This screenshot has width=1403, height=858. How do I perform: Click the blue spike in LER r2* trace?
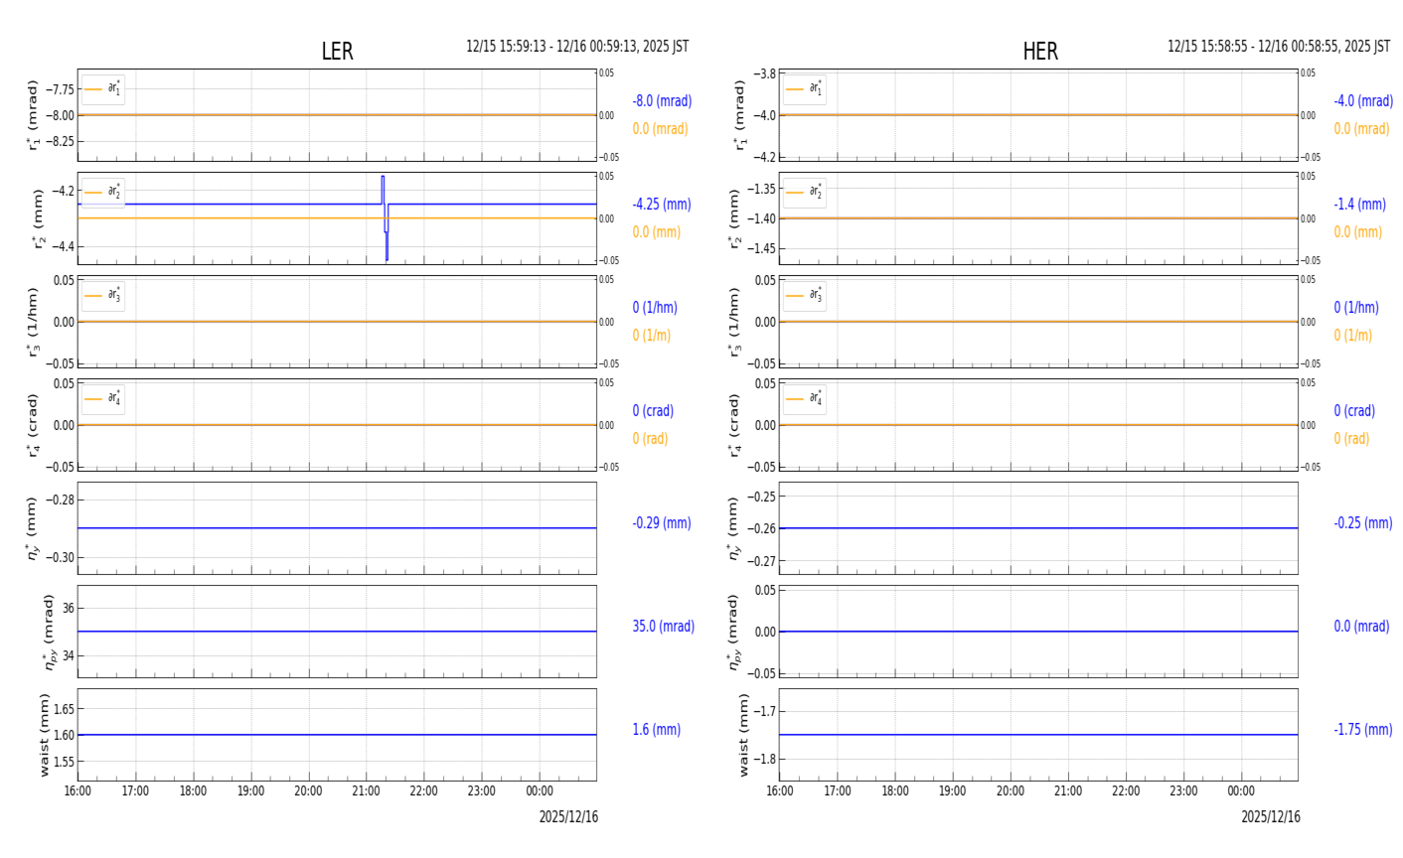pyautogui.click(x=385, y=218)
